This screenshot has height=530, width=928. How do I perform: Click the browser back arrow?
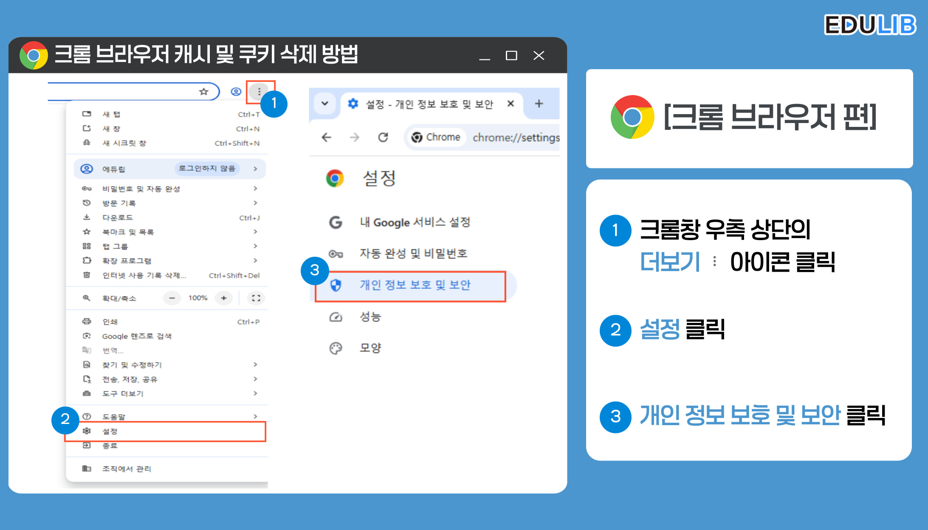pos(326,137)
